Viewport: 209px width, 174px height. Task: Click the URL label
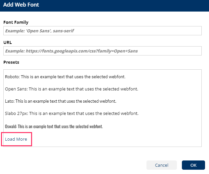pos(8,43)
